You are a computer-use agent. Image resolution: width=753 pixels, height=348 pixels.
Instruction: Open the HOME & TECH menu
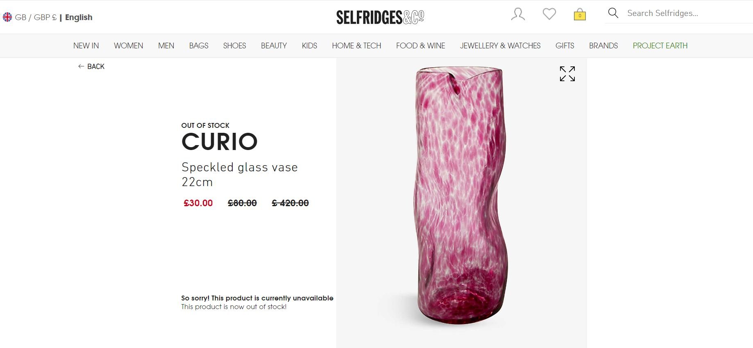point(356,45)
